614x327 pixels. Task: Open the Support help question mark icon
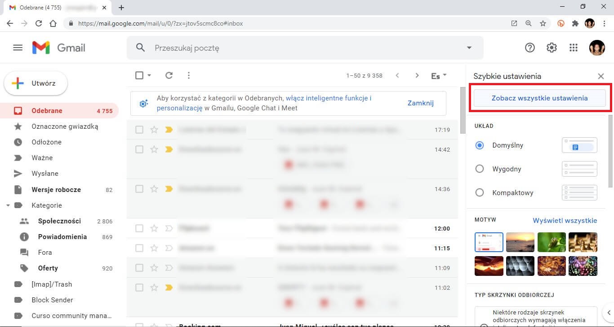(530, 48)
